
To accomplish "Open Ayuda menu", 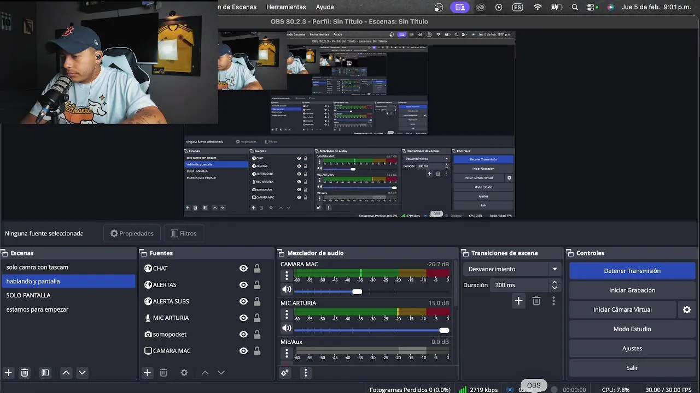I will click(x=325, y=7).
